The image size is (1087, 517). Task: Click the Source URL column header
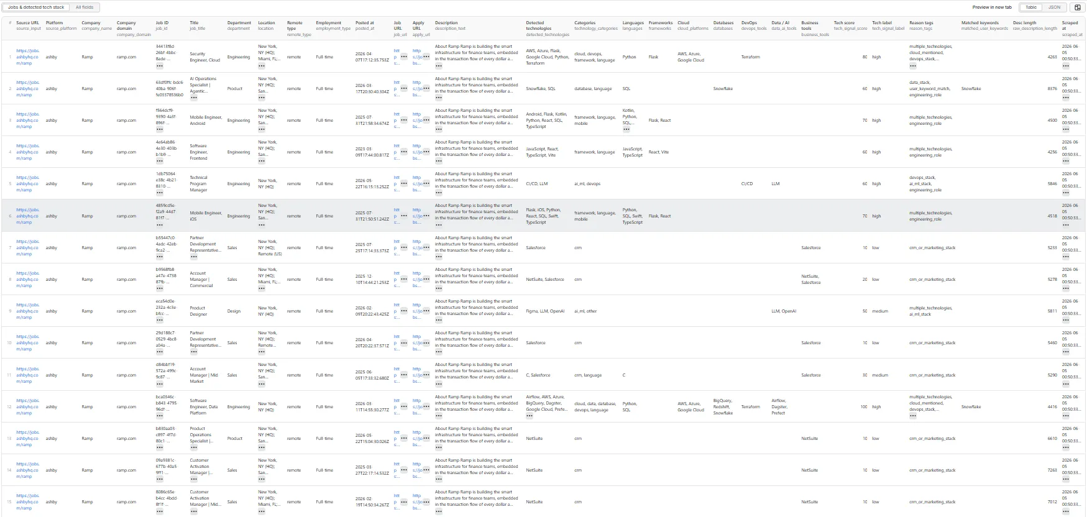coord(28,25)
